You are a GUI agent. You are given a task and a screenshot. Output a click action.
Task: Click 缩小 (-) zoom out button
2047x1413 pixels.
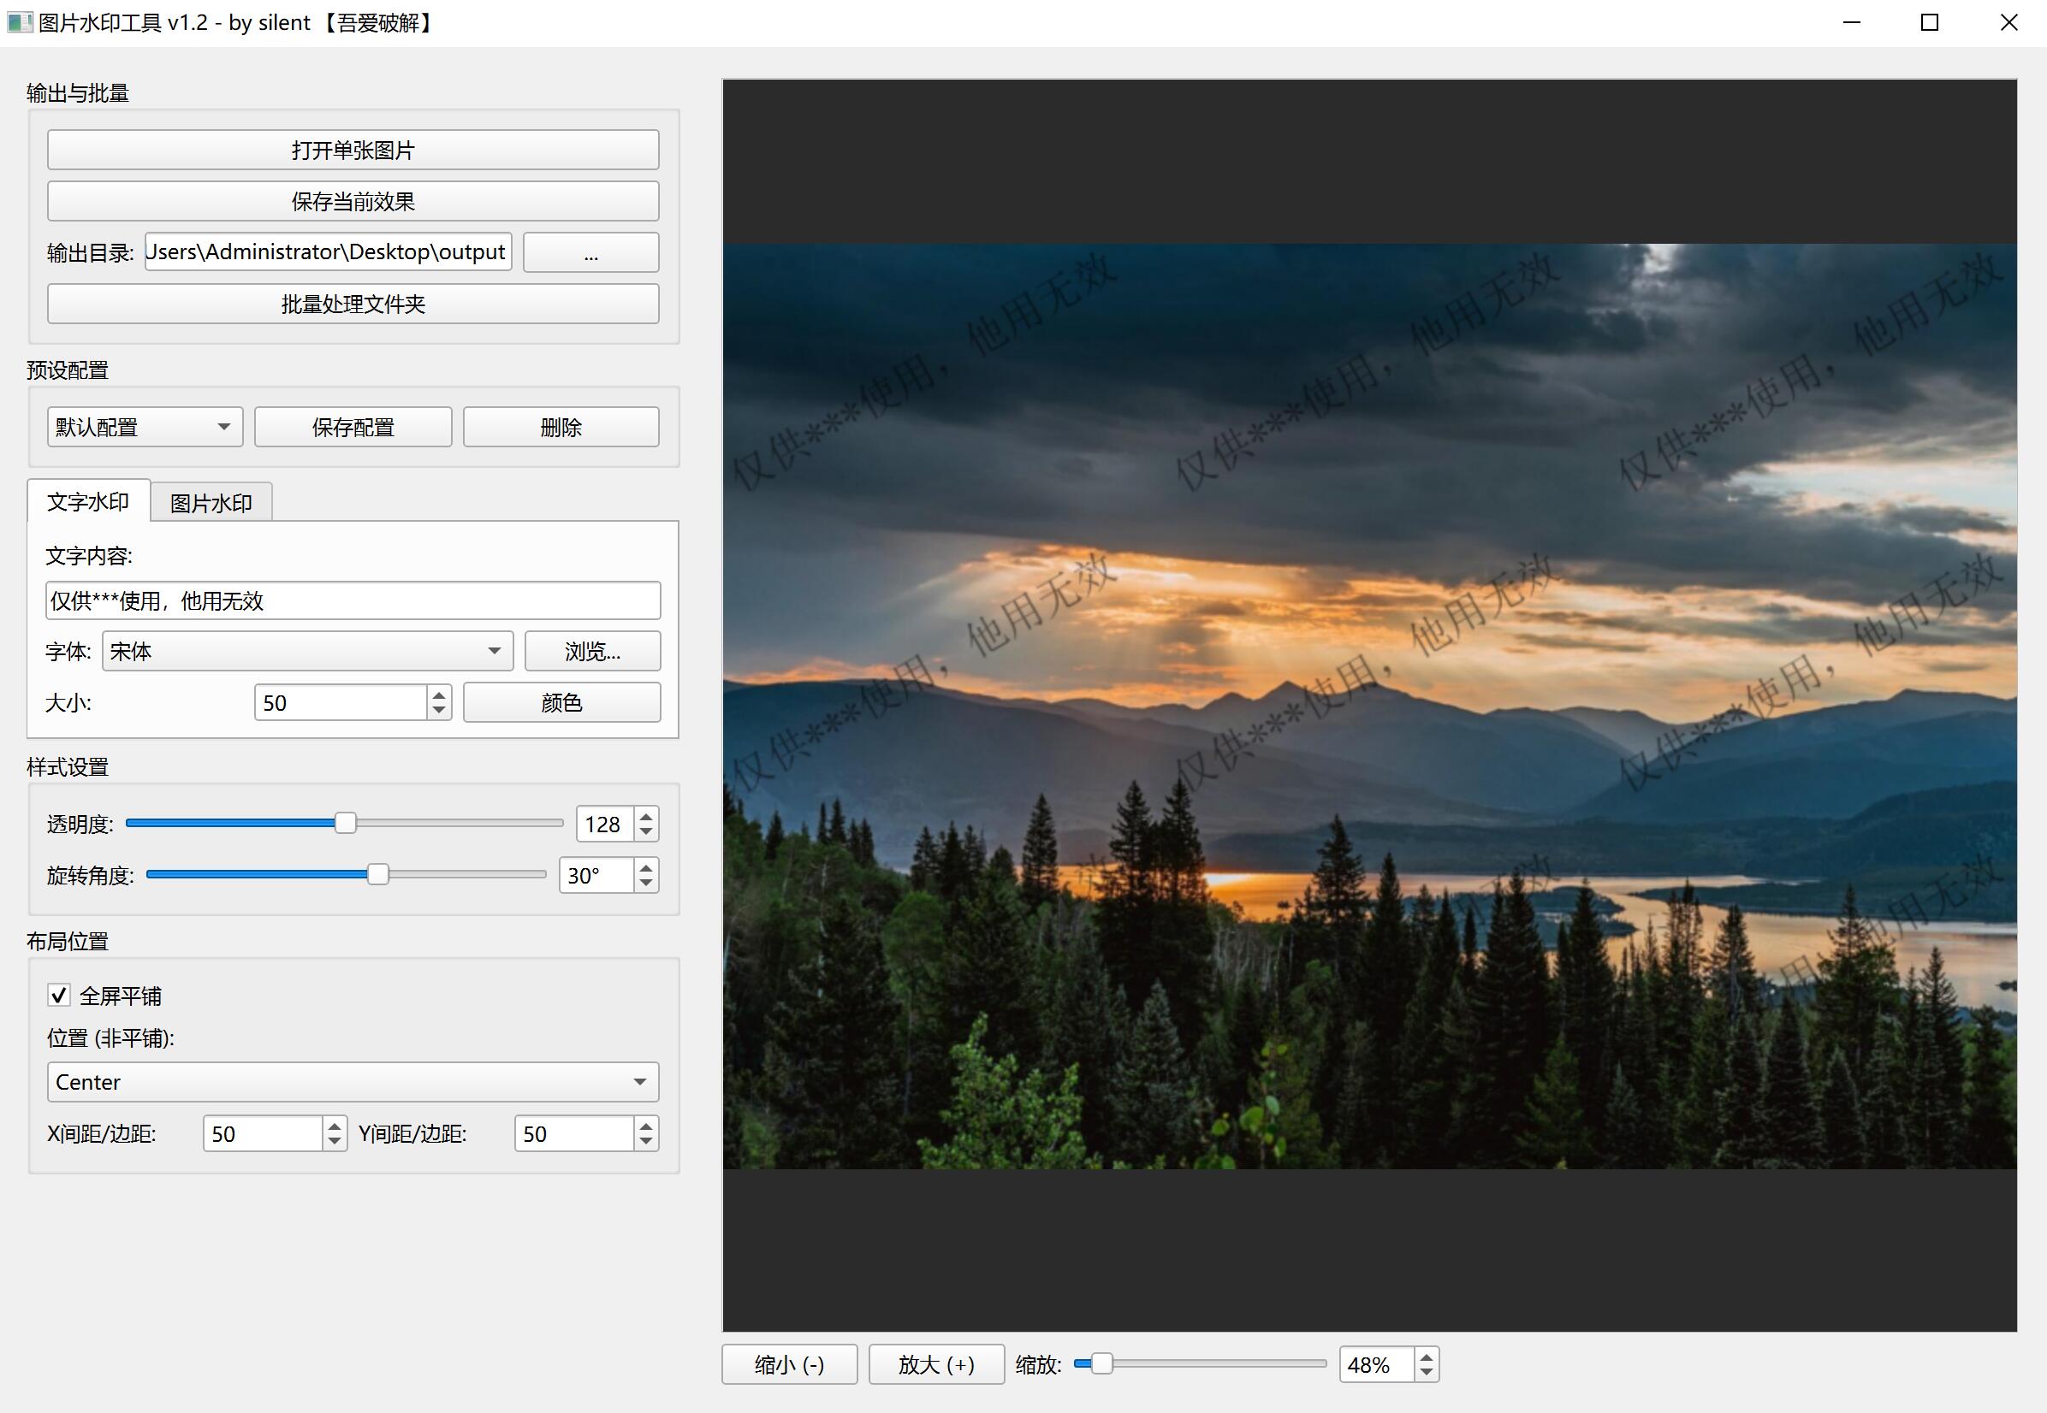click(789, 1364)
